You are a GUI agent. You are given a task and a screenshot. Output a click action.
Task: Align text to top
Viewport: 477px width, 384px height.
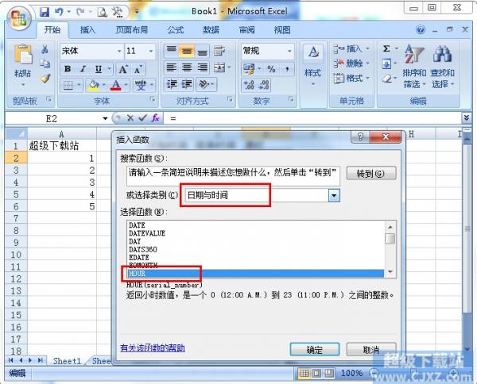(x=171, y=51)
